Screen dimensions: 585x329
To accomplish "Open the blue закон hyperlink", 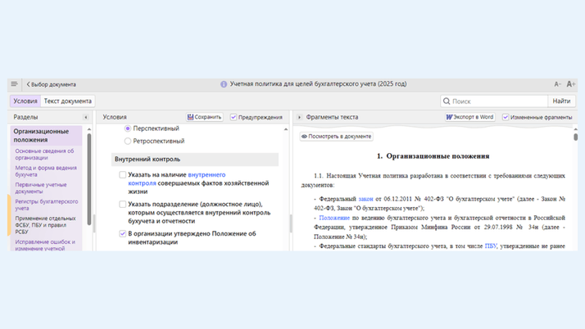I will click(x=365, y=199).
